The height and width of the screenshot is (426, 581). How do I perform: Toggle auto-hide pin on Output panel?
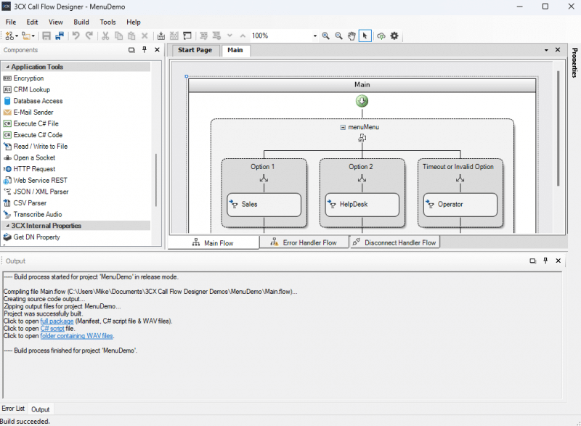pyautogui.click(x=545, y=261)
